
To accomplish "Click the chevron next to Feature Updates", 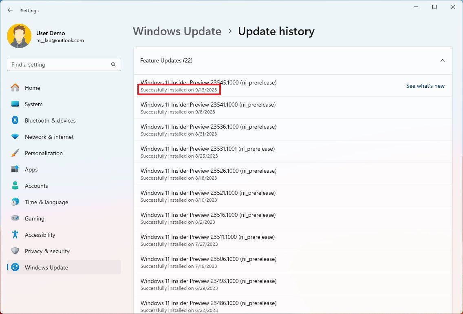I will point(443,60).
